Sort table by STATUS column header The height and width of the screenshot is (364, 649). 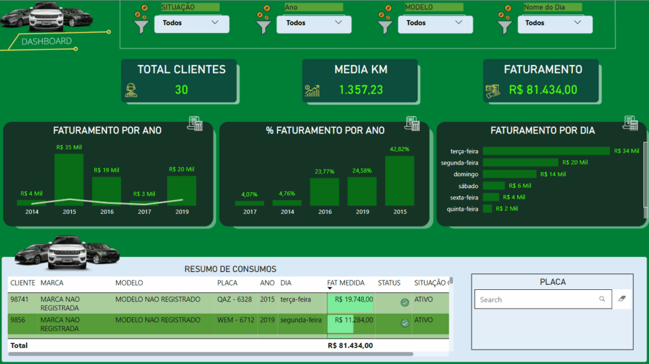coord(389,283)
